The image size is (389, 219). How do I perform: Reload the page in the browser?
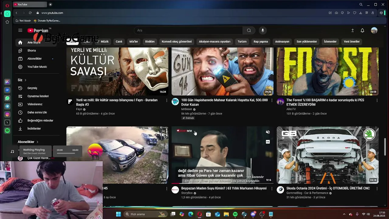tap(30, 13)
